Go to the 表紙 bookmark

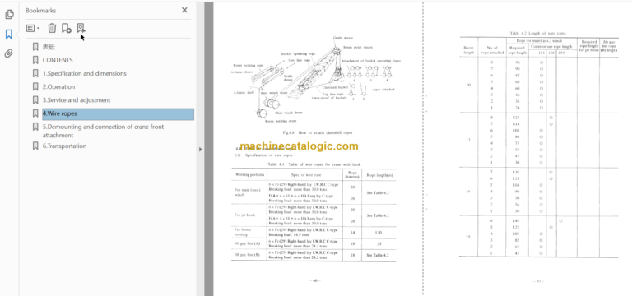49,47
